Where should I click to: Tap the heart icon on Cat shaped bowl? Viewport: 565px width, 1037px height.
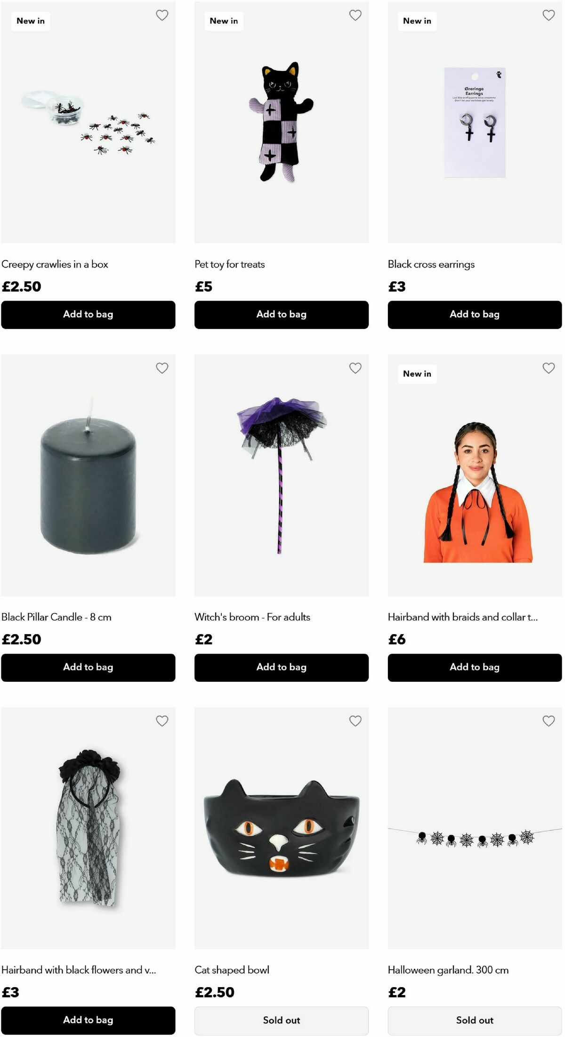(x=355, y=721)
